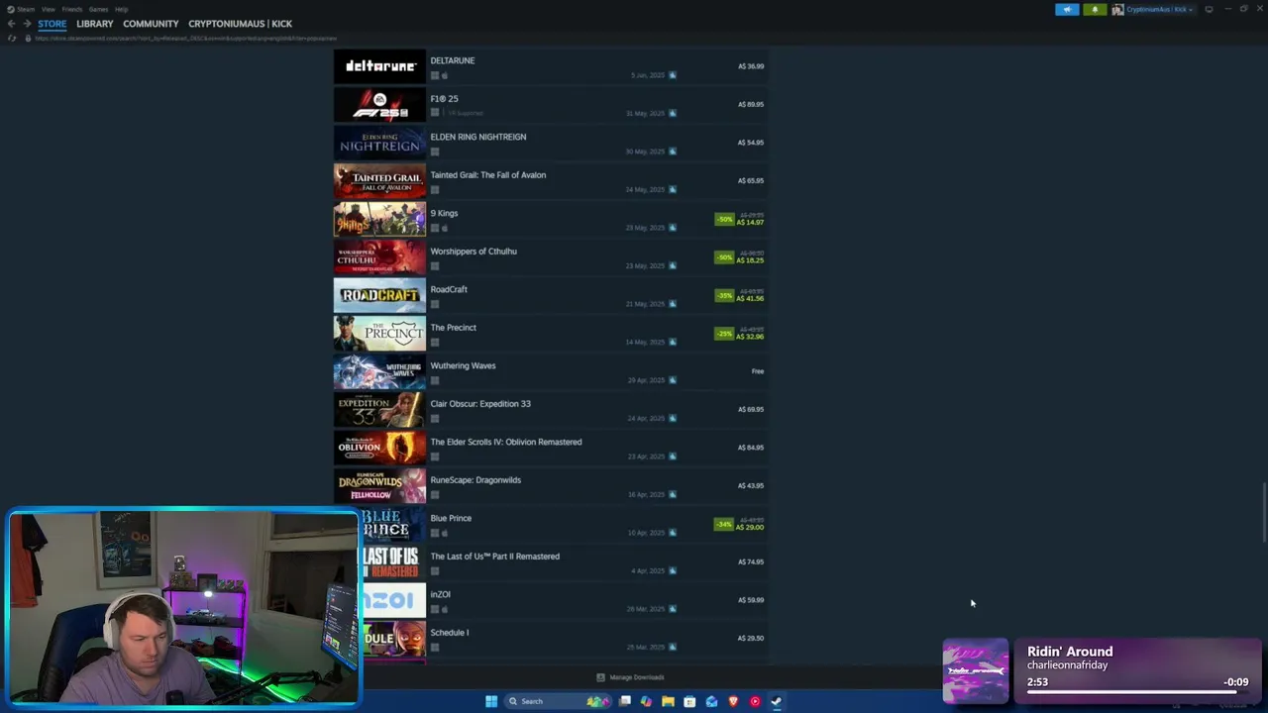The height and width of the screenshot is (713, 1268).
Task: Switch to the COMMUNITY tab
Action: [x=151, y=24]
